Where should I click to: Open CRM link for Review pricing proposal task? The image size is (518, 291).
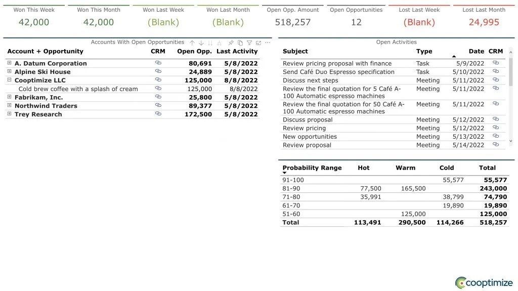click(x=496, y=63)
